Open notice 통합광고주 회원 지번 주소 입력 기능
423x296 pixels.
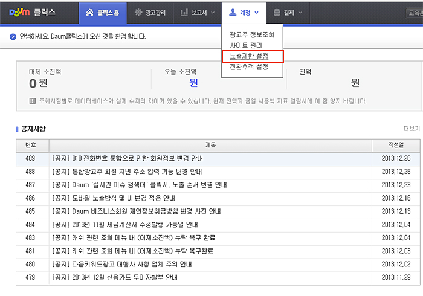(127, 172)
